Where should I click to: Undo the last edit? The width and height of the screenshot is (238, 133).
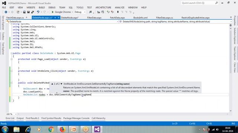(38, 12)
